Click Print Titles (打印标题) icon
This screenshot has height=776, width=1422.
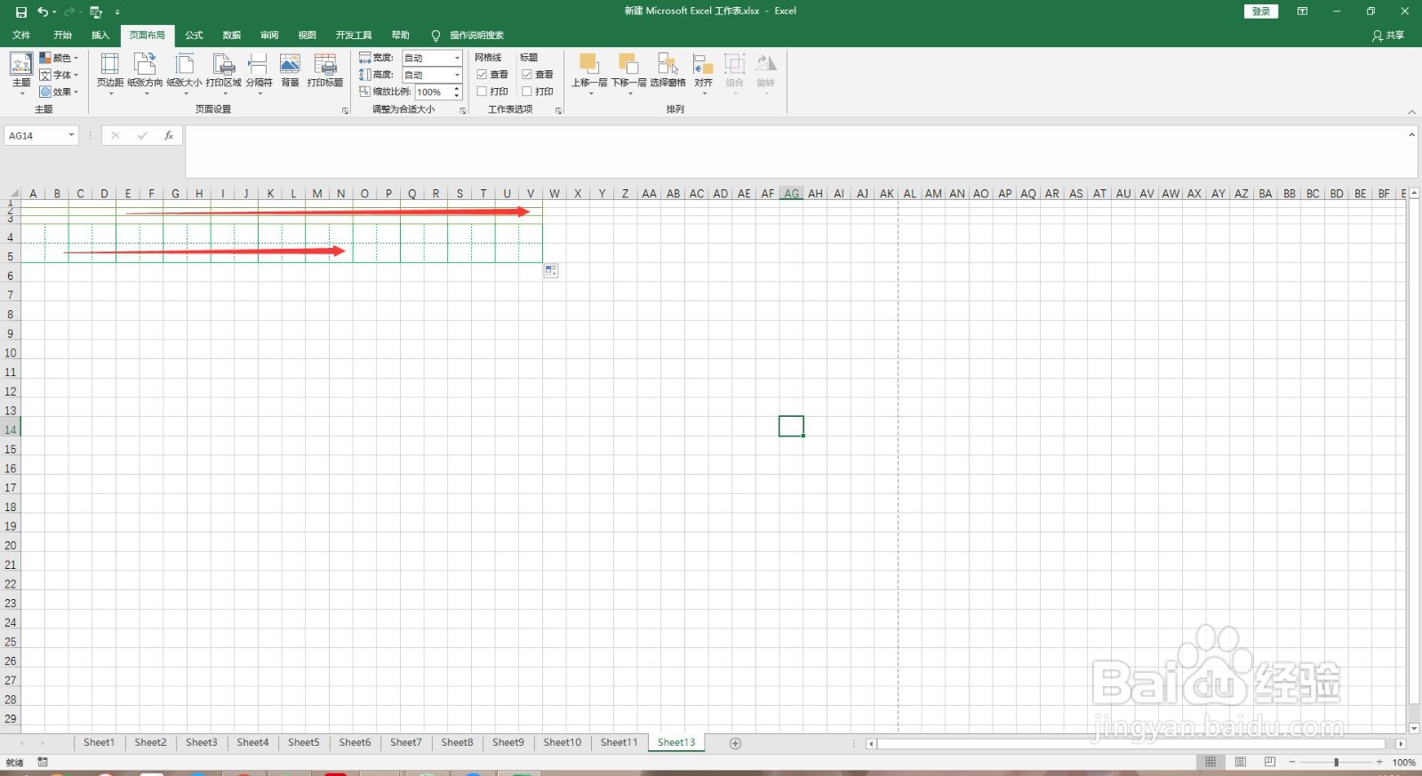tap(325, 69)
